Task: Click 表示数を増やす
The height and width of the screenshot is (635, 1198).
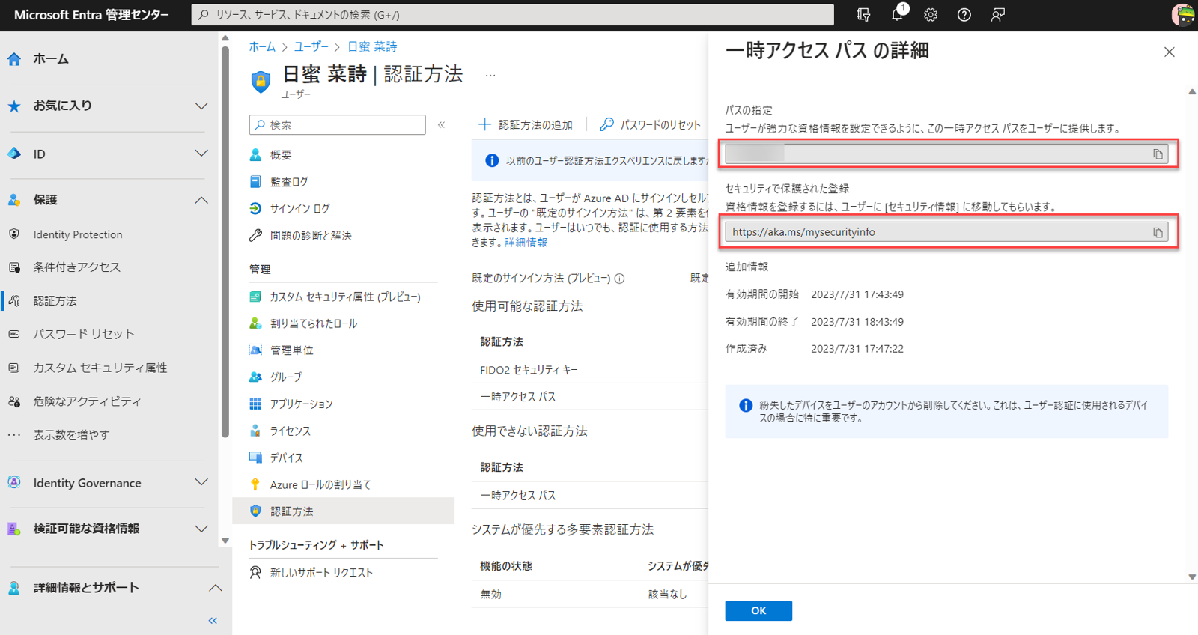Action: coord(71,434)
